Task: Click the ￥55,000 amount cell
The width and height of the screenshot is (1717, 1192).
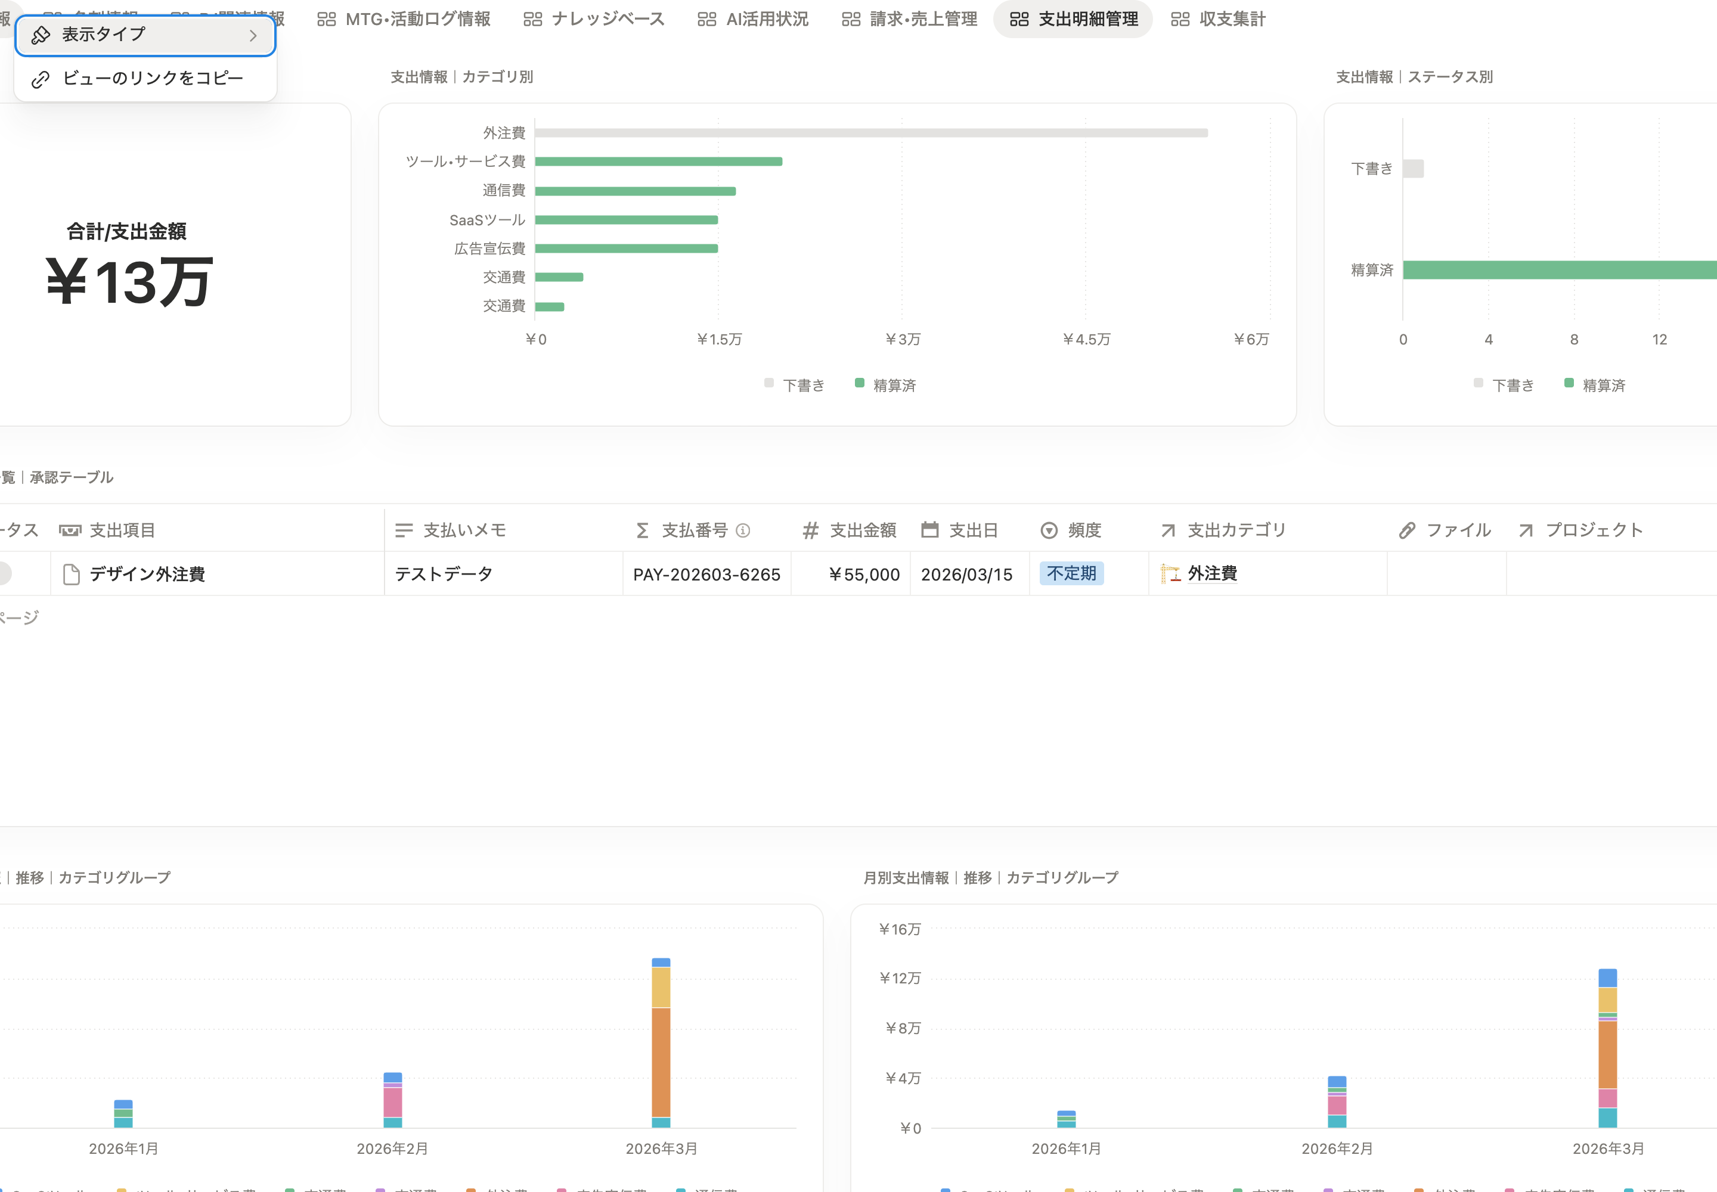Action: pos(851,573)
